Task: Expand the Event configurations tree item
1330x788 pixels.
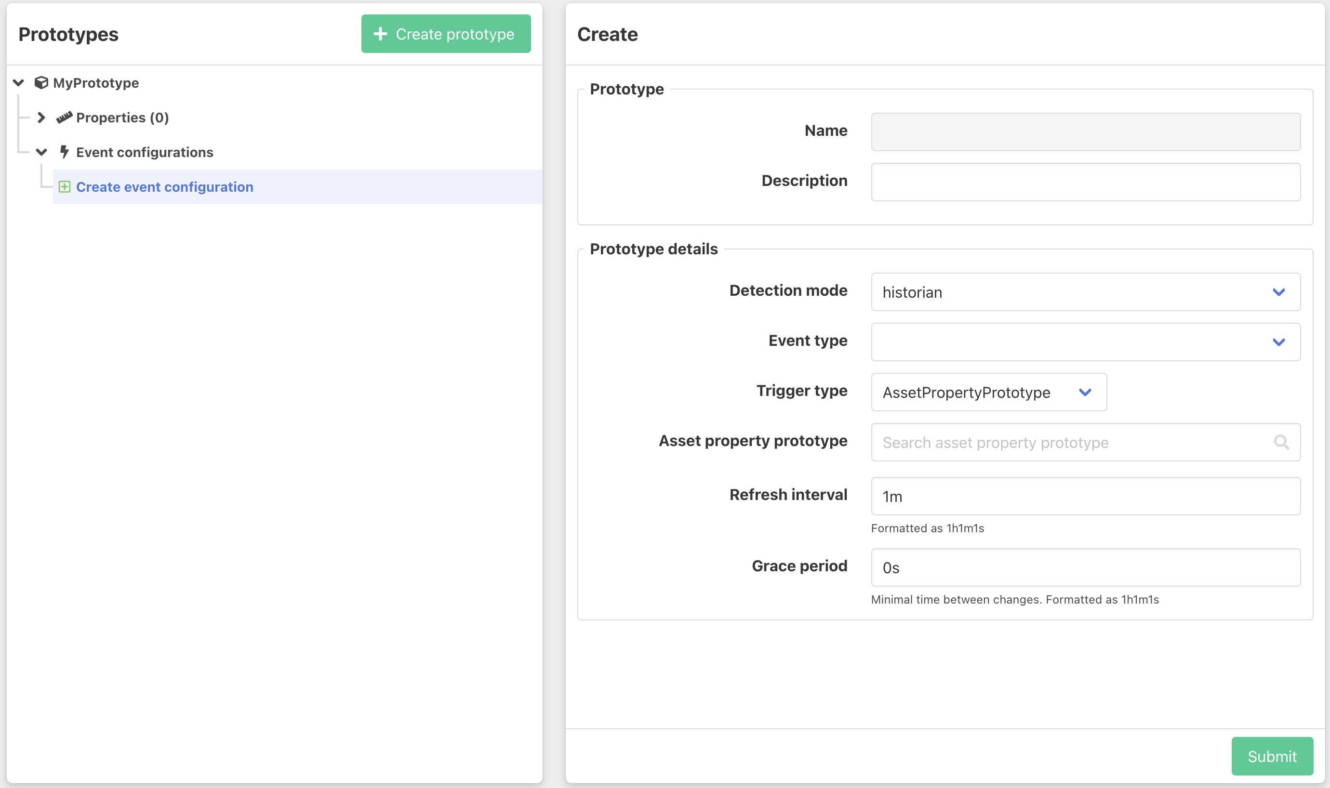Action: 41,151
